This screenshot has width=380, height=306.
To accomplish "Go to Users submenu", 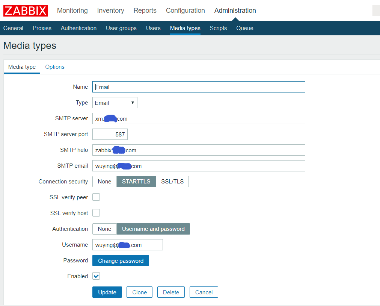I will pos(153,28).
